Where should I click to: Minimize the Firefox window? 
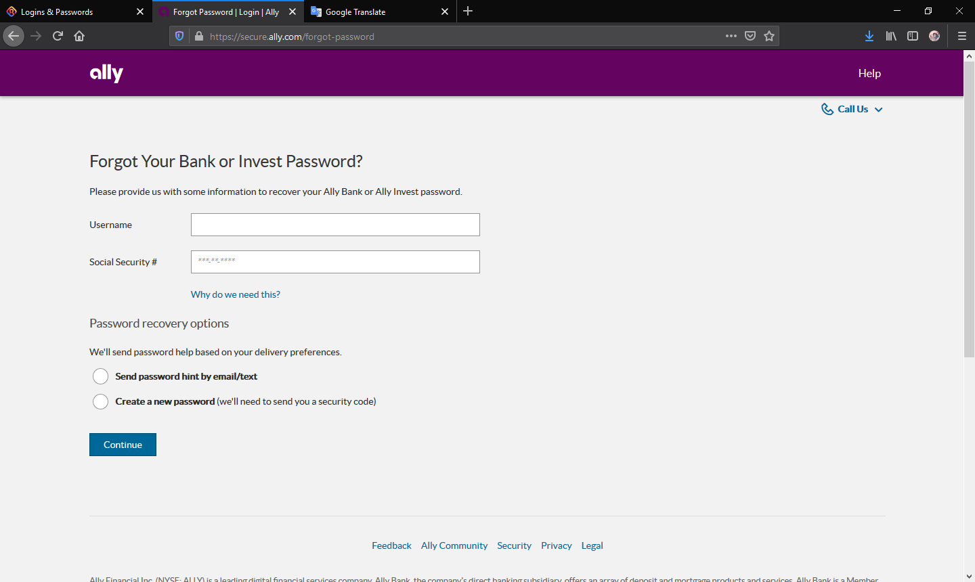coord(897,11)
